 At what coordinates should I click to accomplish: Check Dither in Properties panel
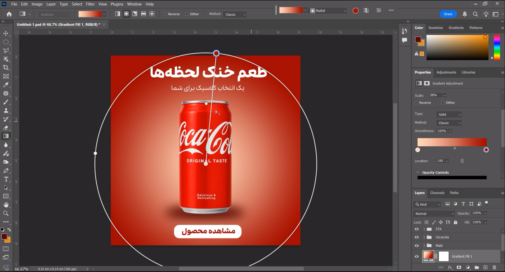point(443,103)
